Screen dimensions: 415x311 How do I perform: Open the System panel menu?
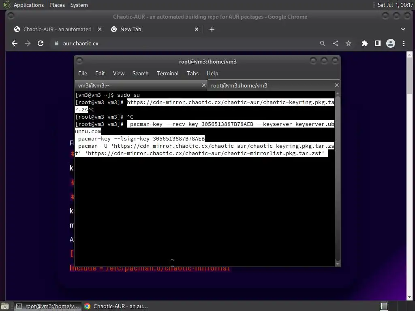(79, 5)
